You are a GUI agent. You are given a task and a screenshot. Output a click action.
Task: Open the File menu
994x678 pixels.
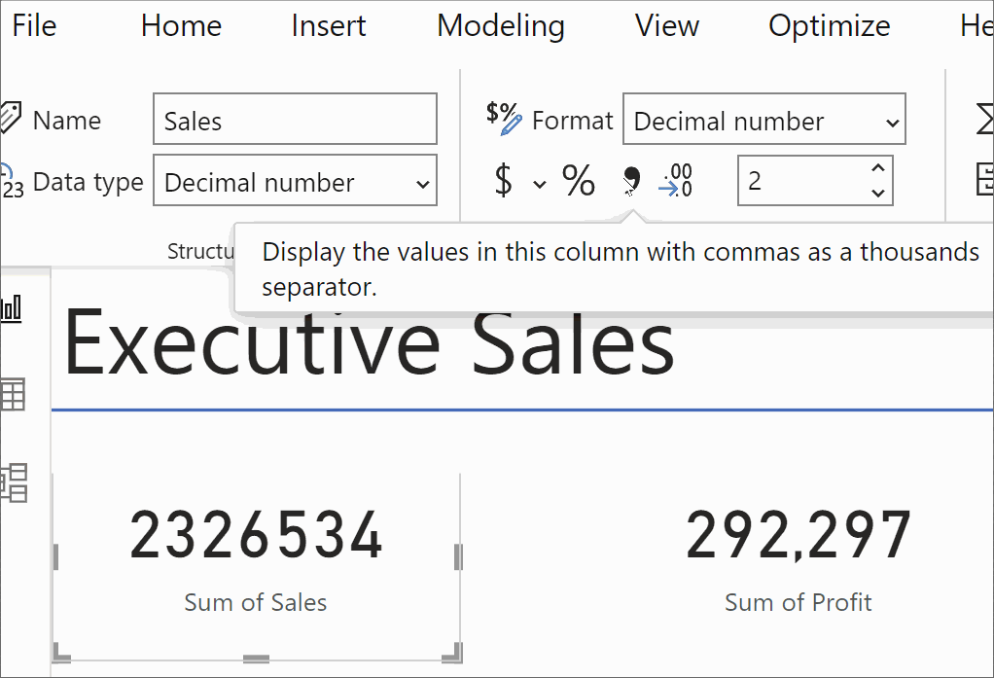pyautogui.click(x=34, y=25)
